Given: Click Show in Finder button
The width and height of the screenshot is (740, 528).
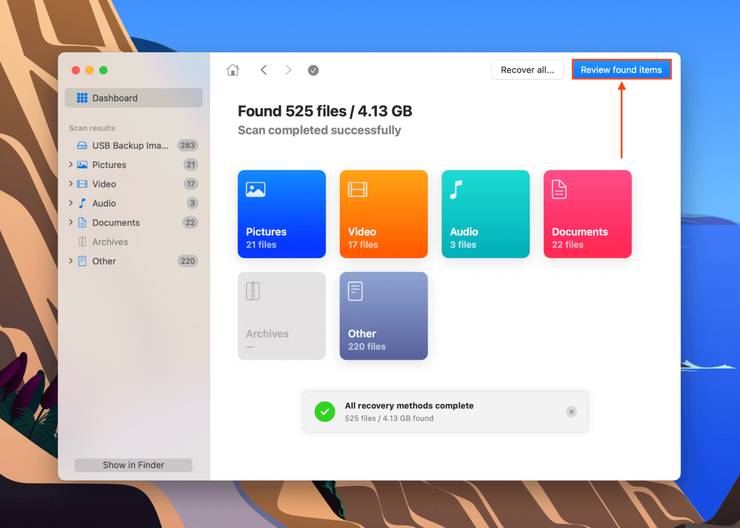Looking at the screenshot, I should (x=133, y=465).
